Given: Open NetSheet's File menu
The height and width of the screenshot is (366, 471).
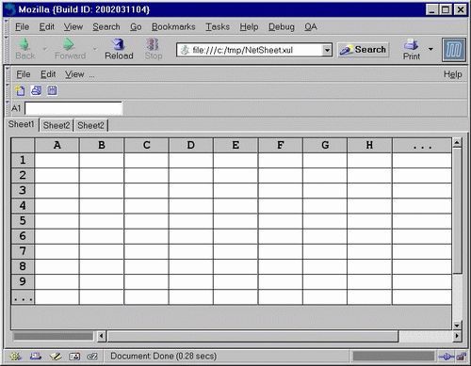Looking at the screenshot, I should click(24, 74).
